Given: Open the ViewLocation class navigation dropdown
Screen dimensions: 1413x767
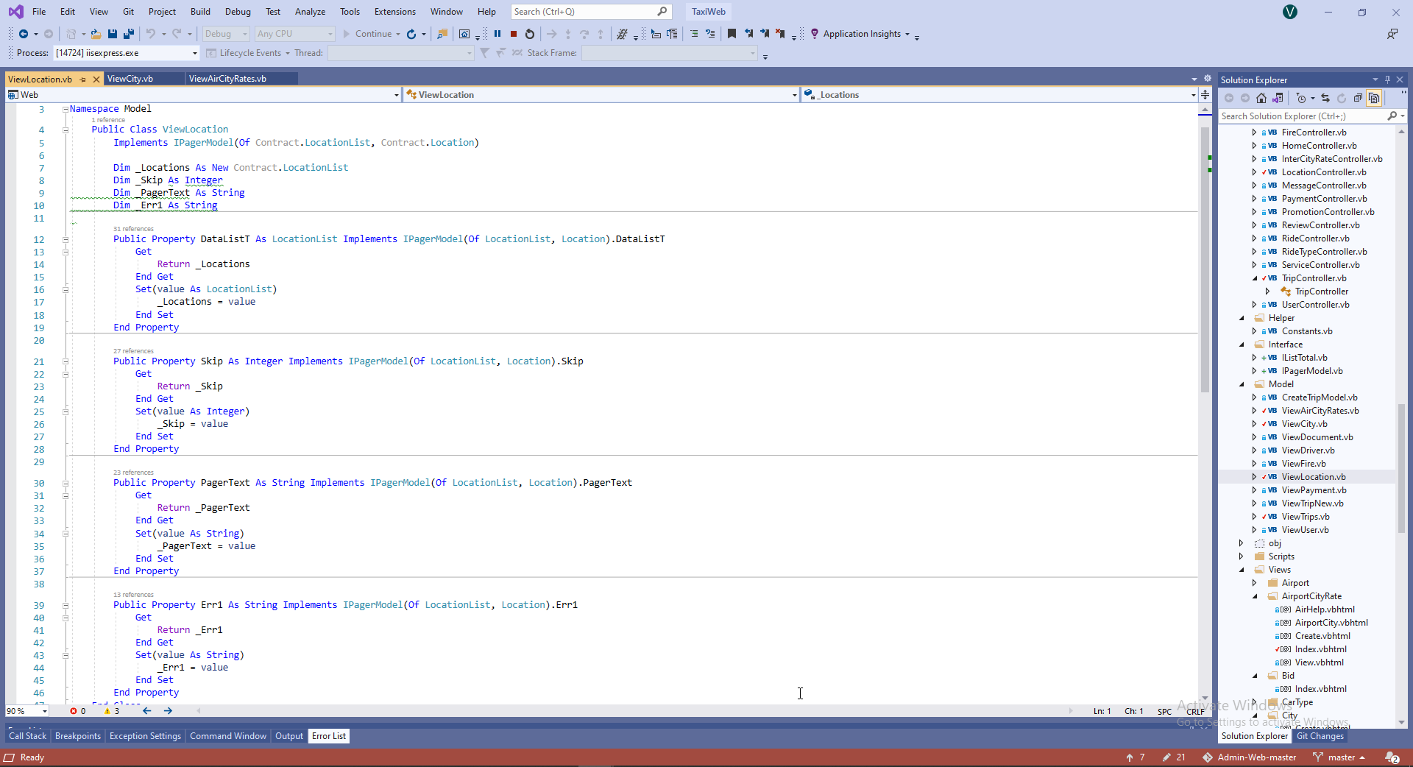Looking at the screenshot, I should (x=601, y=95).
